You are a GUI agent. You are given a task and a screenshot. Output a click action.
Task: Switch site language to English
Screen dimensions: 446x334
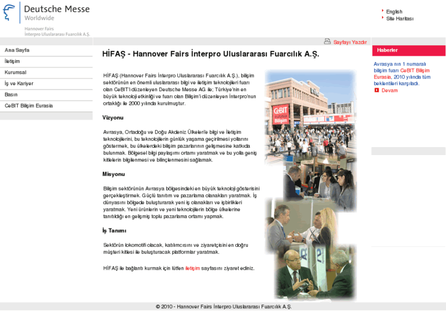(394, 12)
